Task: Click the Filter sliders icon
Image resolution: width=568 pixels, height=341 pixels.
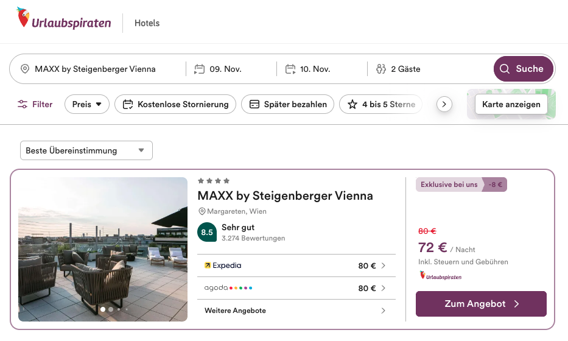Action: 23,104
